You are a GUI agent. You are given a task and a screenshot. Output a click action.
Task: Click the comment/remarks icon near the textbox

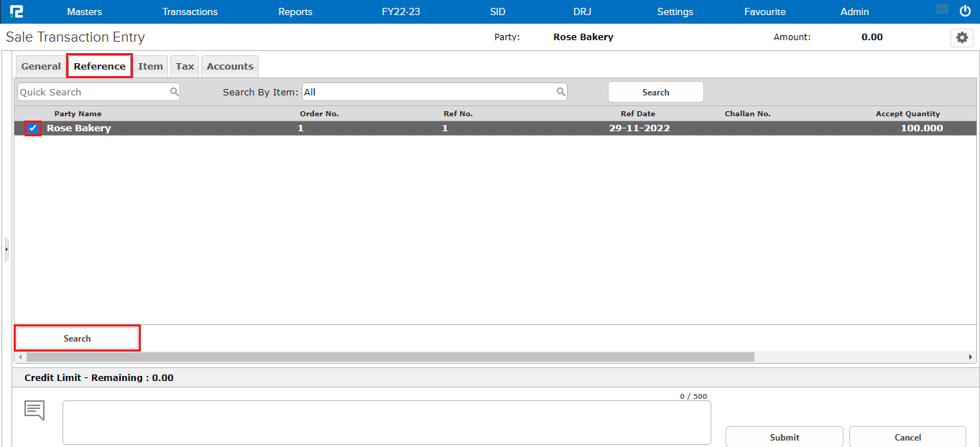[34, 409]
